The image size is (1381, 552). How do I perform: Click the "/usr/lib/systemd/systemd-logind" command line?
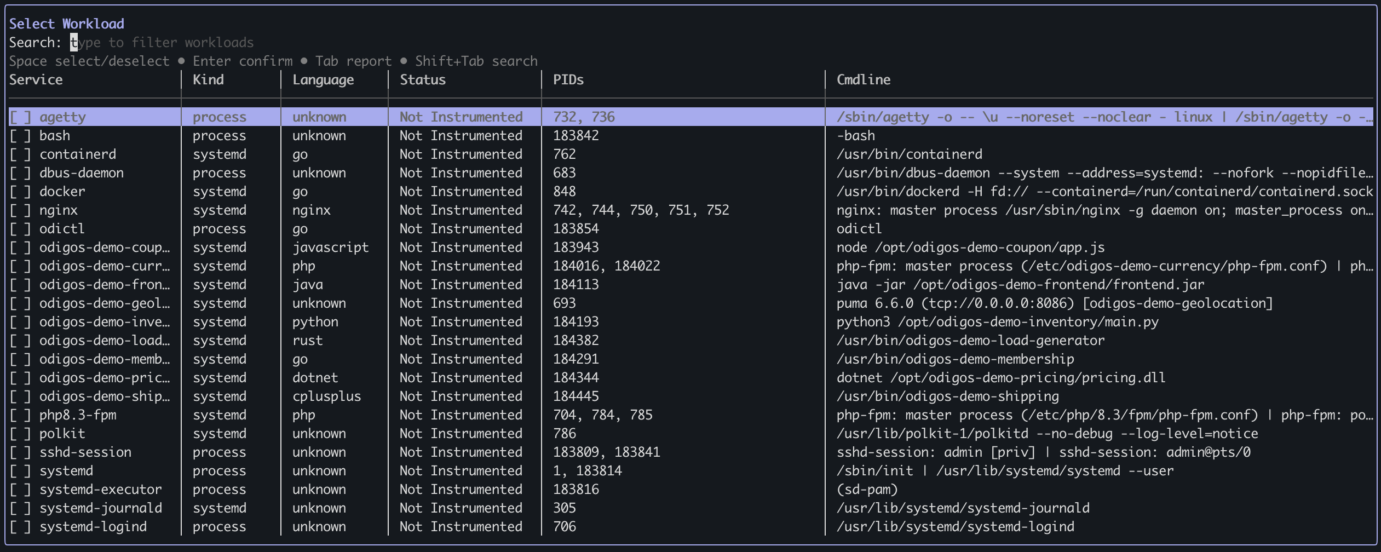[956, 526]
